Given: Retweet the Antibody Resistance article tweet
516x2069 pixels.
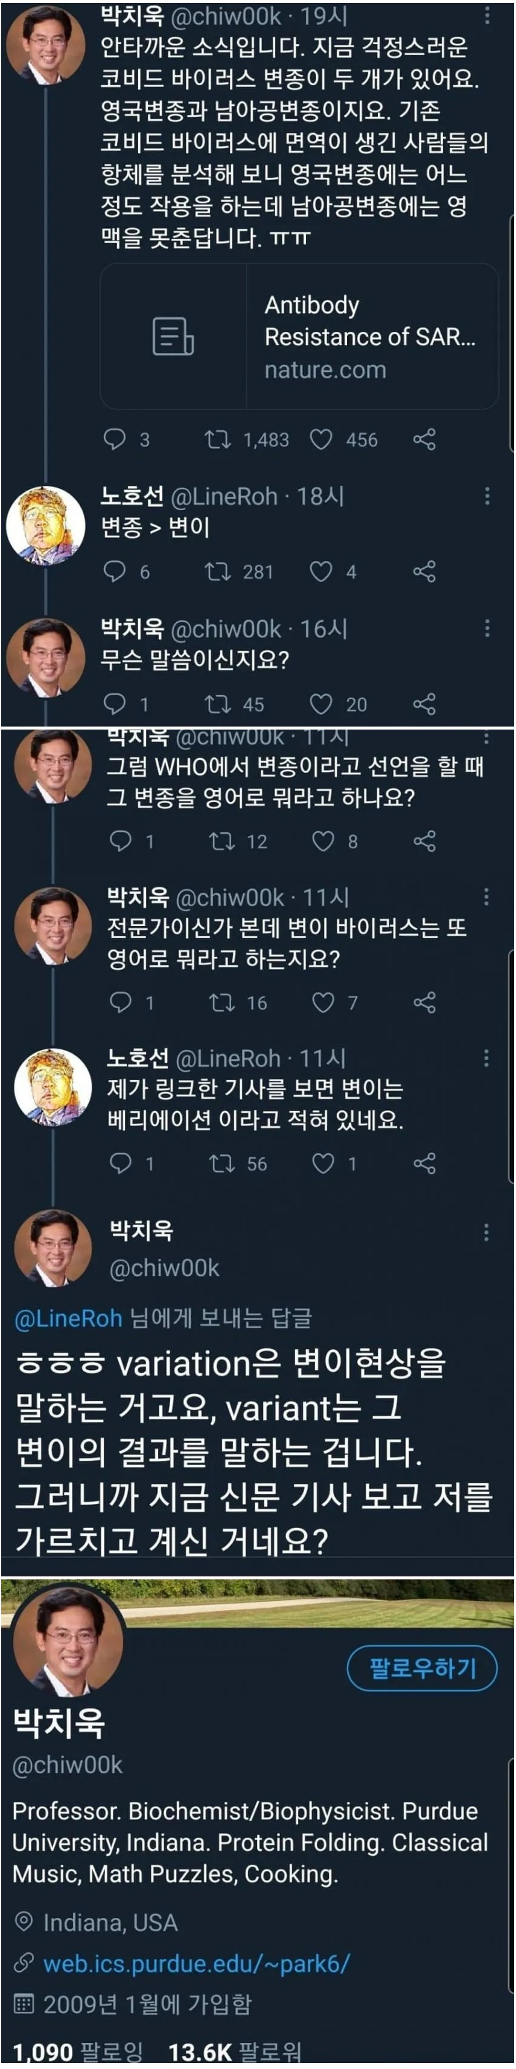Looking at the screenshot, I should coord(217,439).
